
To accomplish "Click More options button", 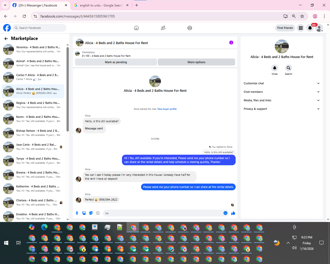I will 196,62.
